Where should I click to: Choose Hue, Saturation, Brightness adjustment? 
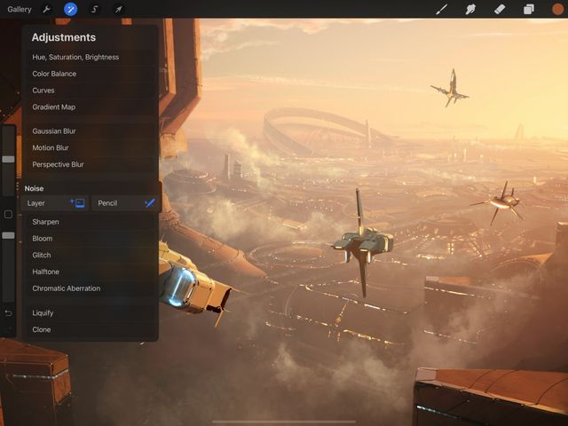pos(91,57)
